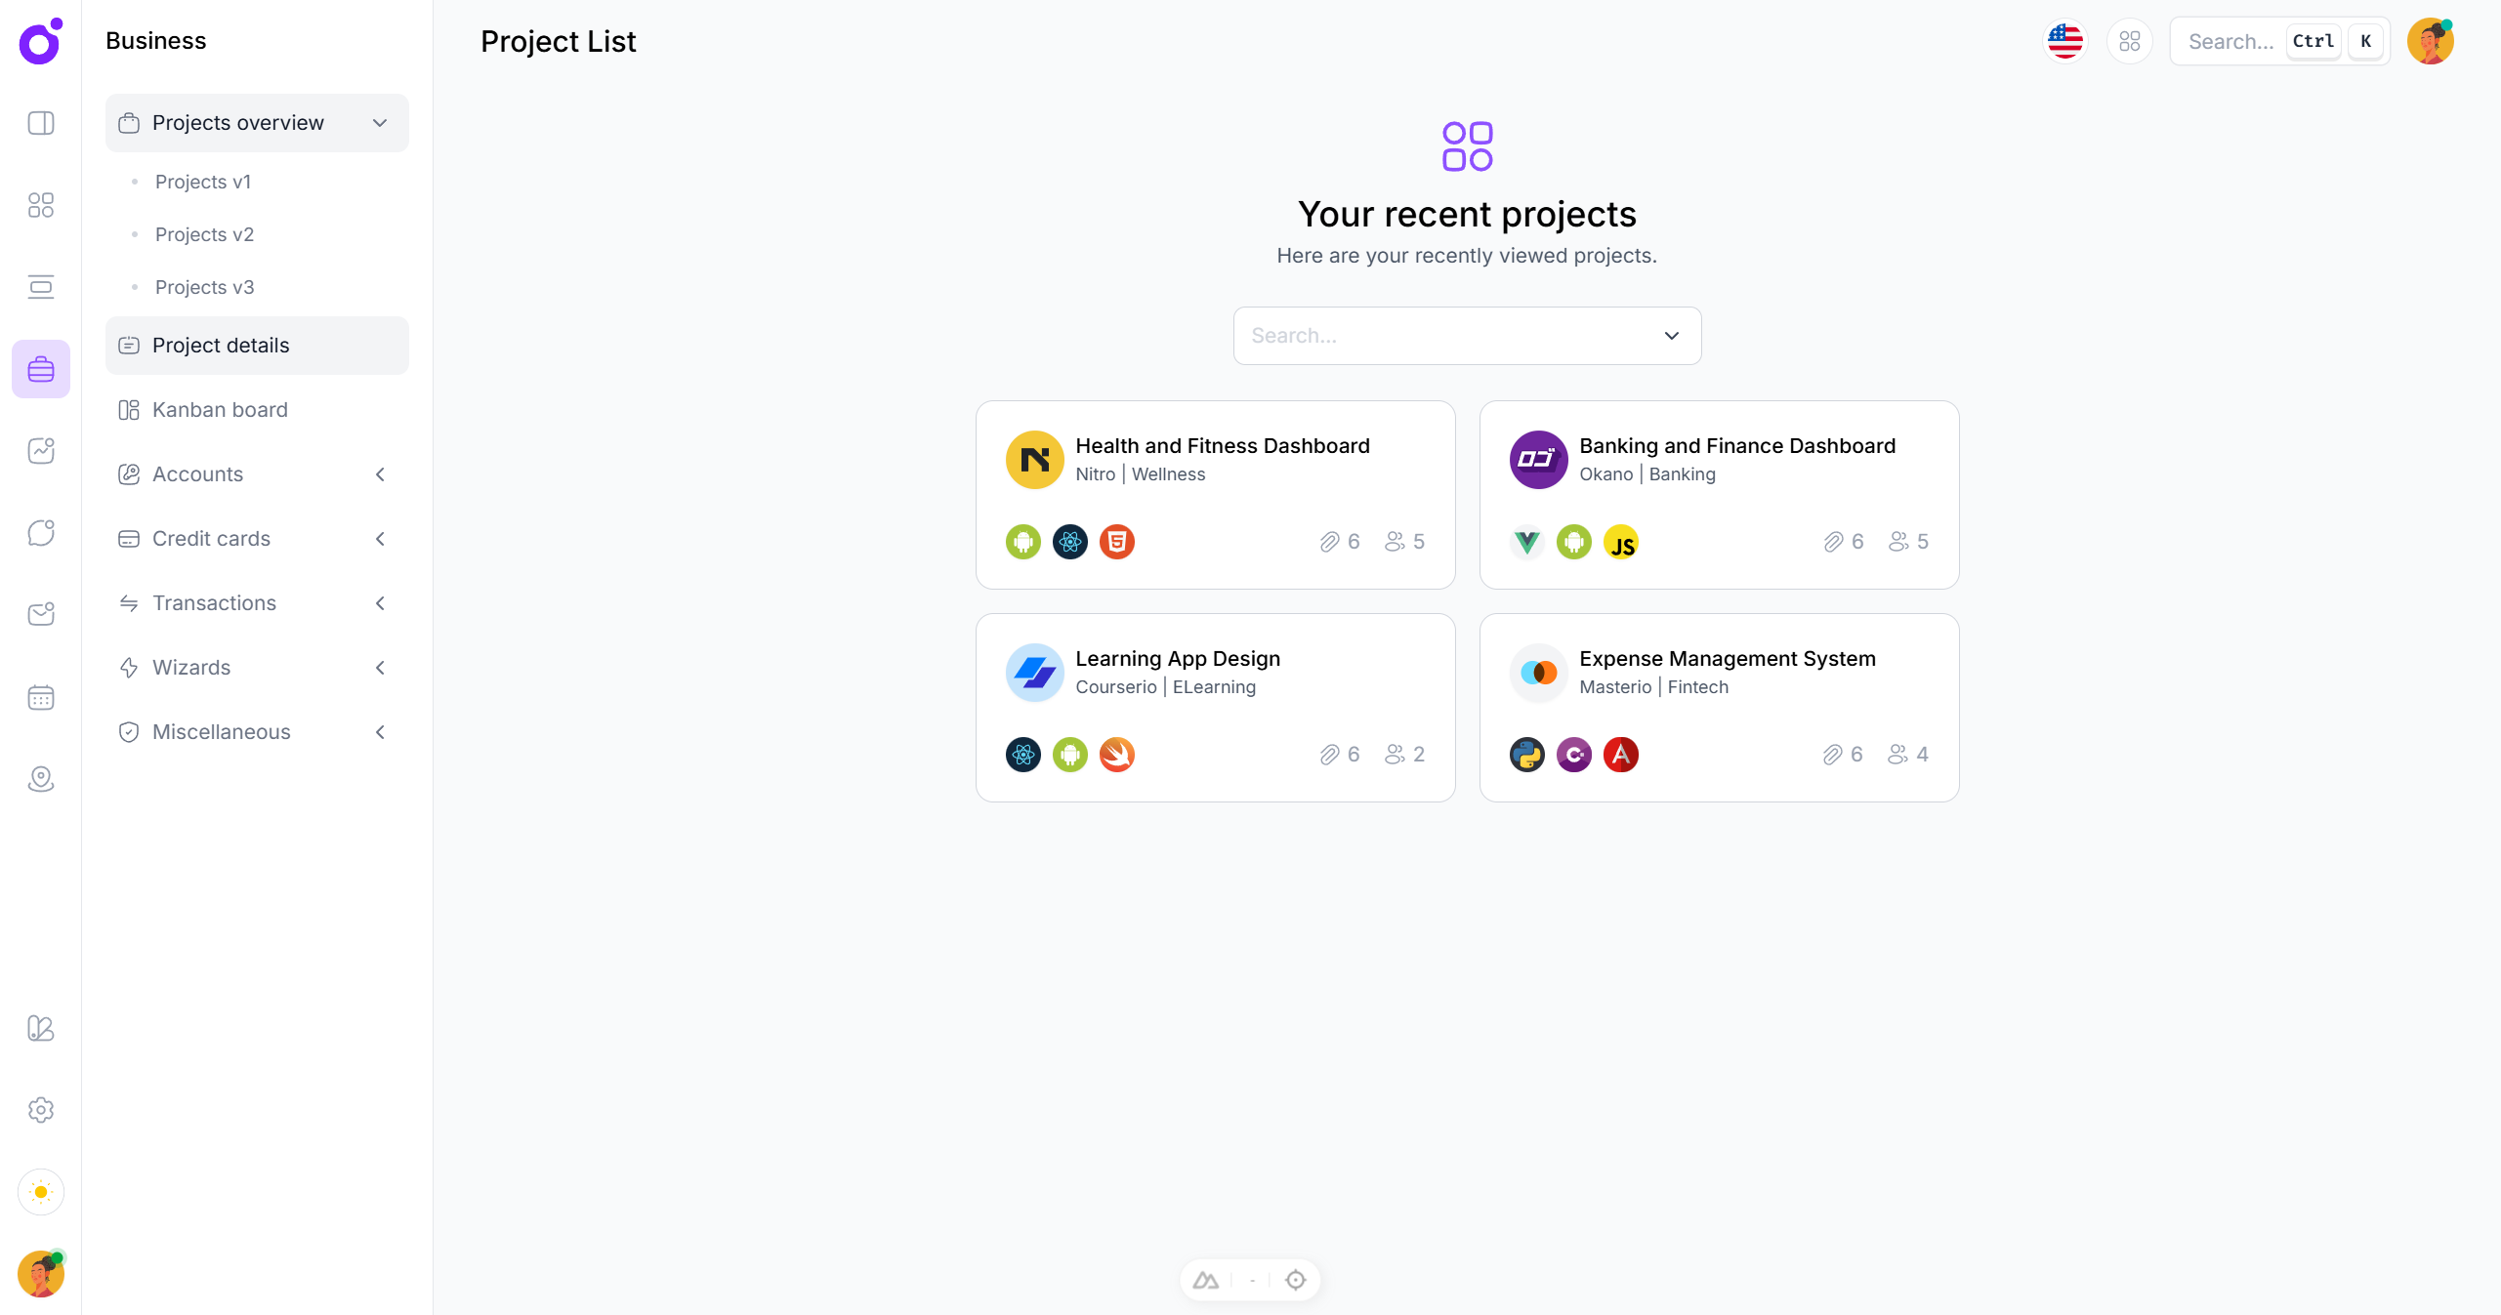Toggle light/dark mode with the sun icon
This screenshot has width=2501, height=1315.
pos(40,1192)
